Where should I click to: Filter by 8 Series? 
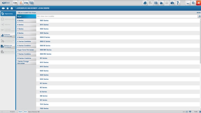[26, 33]
